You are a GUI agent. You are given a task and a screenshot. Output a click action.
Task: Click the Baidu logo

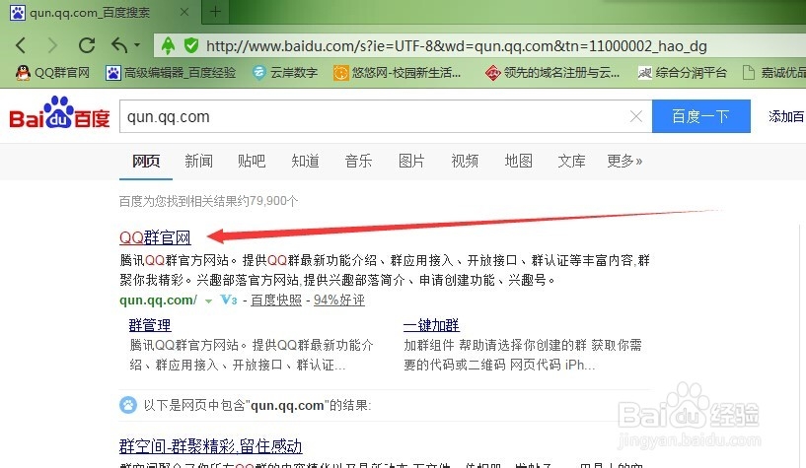click(x=59, y=113)
